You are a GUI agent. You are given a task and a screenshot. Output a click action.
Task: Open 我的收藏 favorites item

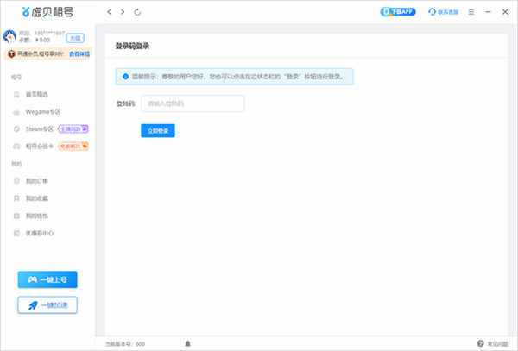pyautogui.click(x=37, y=198)
